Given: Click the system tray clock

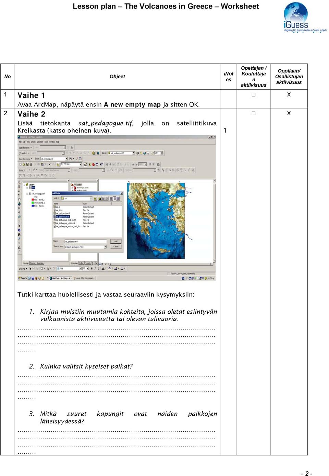Looking at the screenshot, I should coord(211,278).
